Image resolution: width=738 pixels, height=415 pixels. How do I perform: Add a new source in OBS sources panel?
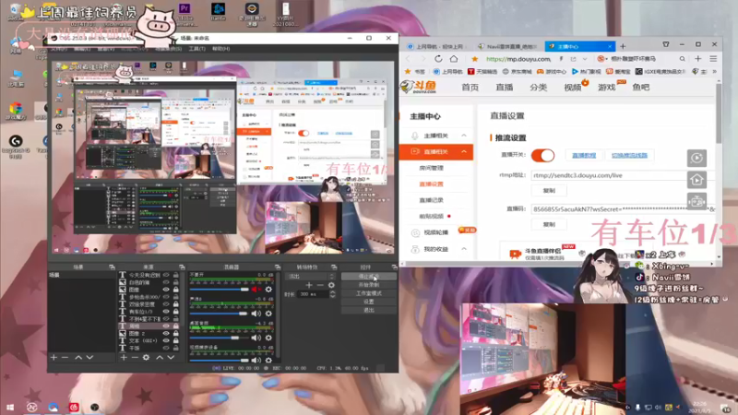click(124, 358)
